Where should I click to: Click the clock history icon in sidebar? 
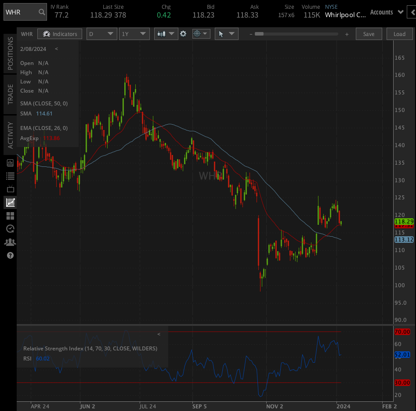10,229
